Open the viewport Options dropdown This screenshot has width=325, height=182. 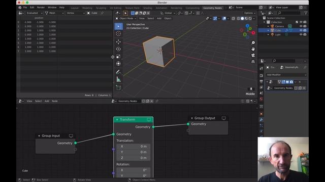click(249, 13)
